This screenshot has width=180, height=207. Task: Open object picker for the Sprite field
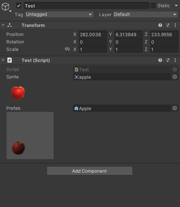(175, 77)
